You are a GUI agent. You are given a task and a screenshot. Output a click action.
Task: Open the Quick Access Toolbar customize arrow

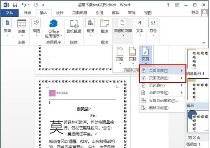tap(43, 5)
